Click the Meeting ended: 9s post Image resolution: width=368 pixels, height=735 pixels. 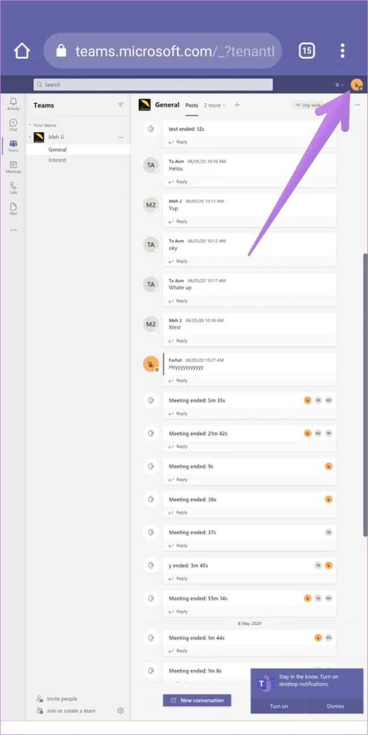(x=250, y=467)
